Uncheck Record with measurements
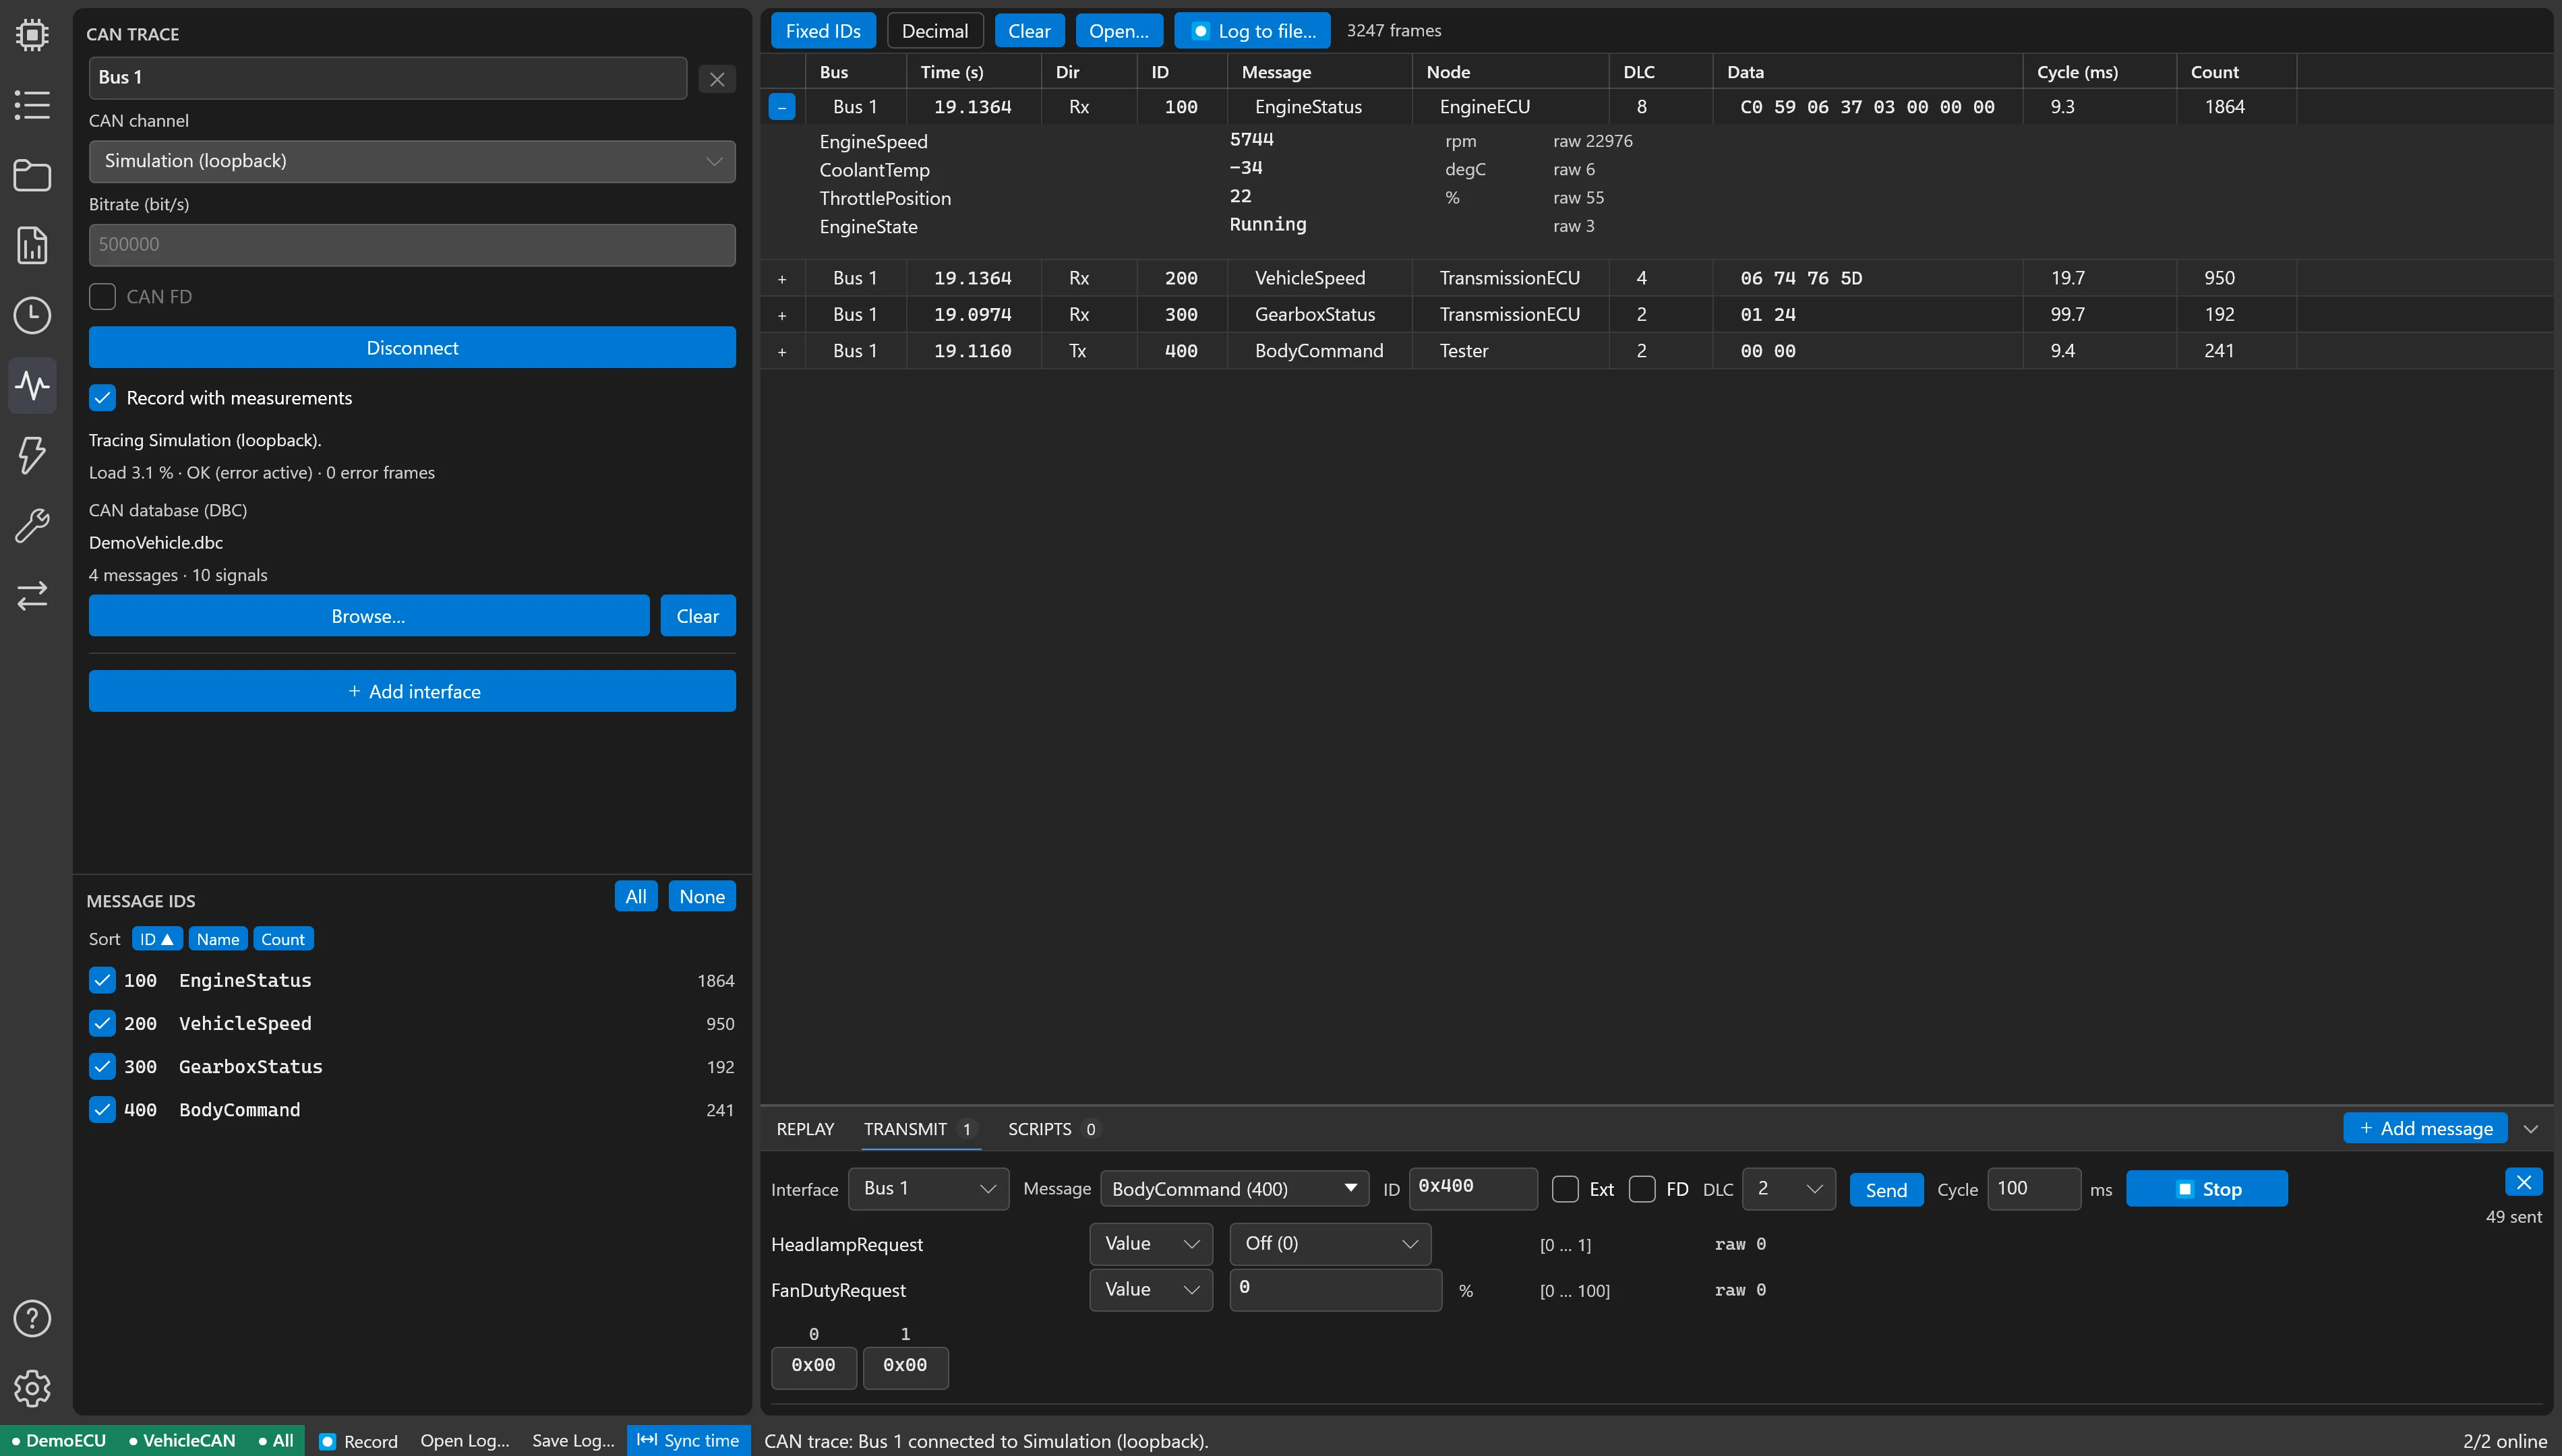This screenshot has height=1456, width=2562. [x=102, y=398]
